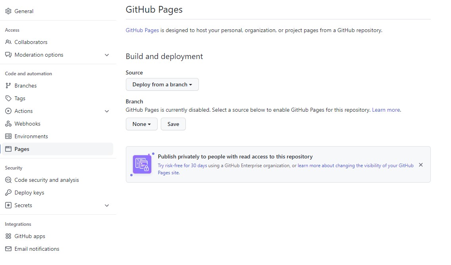The height and width of the screenshot is (265, 451).
Task: Click the Tags label icon
Action: pos(8,99)
